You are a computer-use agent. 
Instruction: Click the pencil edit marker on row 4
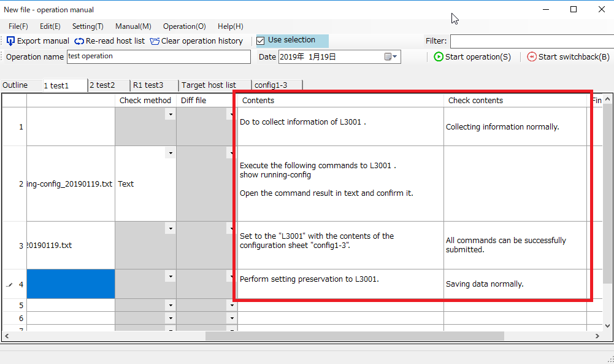click(x=9, y=285)
